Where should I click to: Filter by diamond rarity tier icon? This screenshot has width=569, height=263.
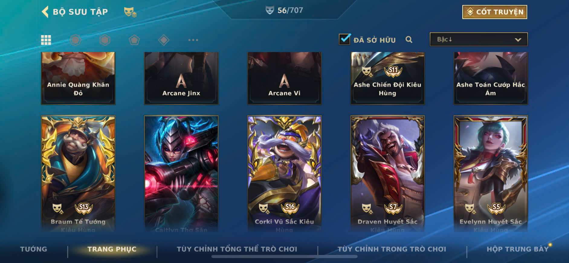coord(163,40)
